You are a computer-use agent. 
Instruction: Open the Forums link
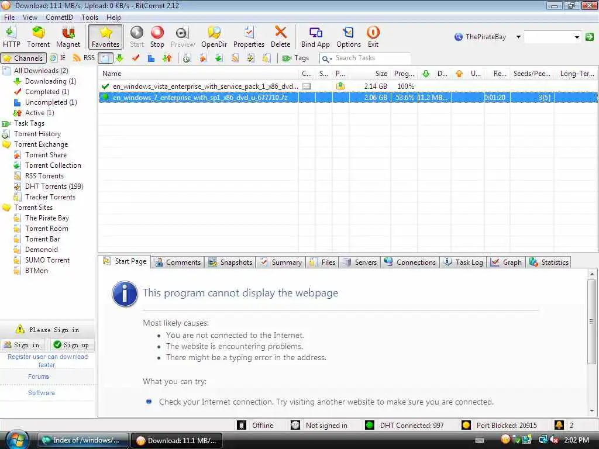pyautogui.click(x=38, y=377)
